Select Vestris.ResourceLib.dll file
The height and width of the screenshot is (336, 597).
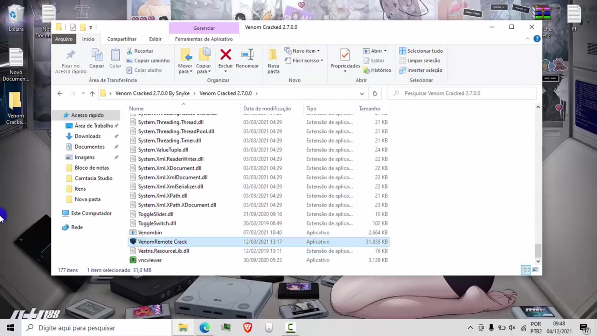(258, 251)
